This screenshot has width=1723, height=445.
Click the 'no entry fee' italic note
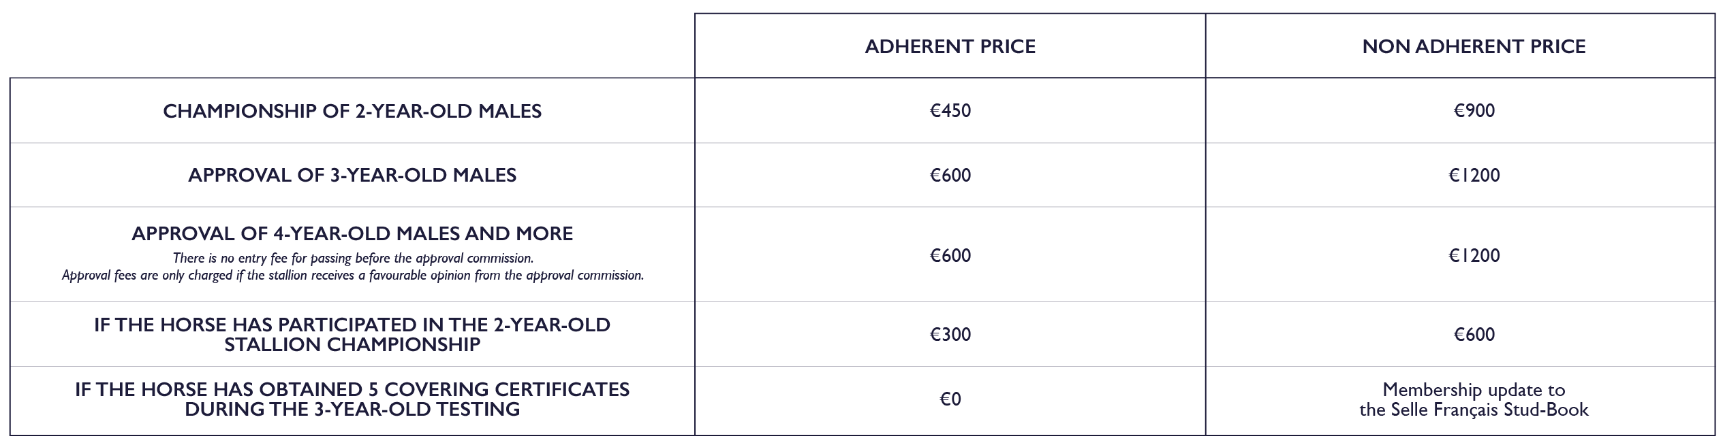(x=352, y=258)
